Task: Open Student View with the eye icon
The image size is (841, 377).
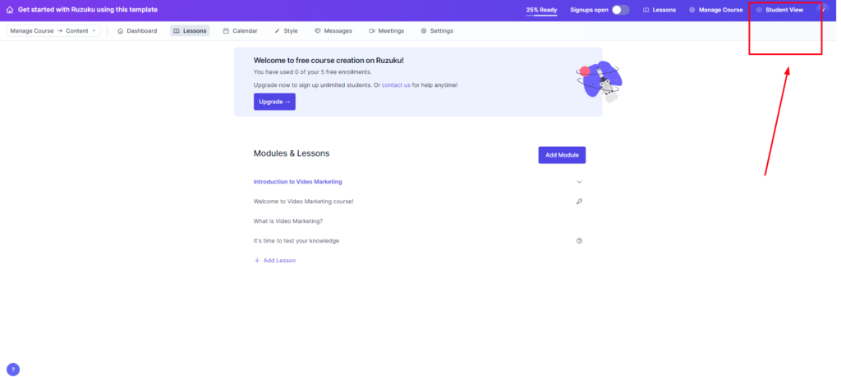Action: (x=779, y=10)
